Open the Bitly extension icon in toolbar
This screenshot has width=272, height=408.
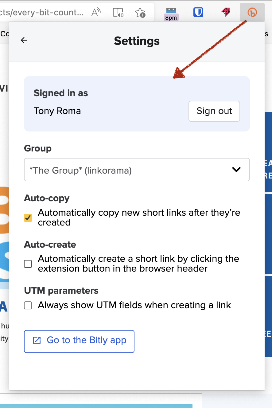[x=252, y=13]
